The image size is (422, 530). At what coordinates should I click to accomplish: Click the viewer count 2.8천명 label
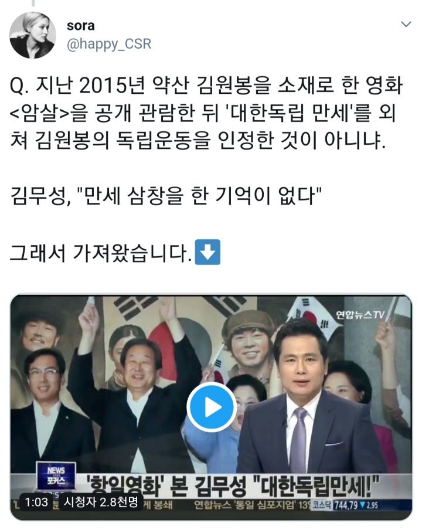101,502
